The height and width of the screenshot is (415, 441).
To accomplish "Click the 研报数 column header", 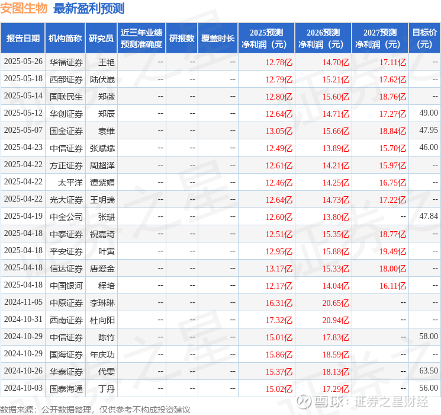I will (182, 38).
